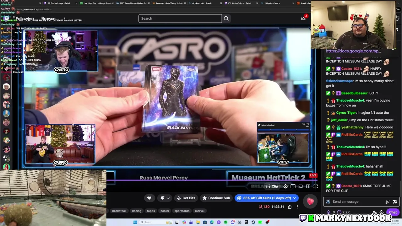Image resolution: width=402 pixels, height=226 pixels.
Task: Open jeff_dakill's username in chat
Action: 339,120
